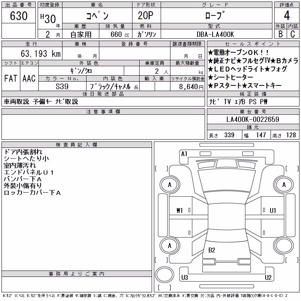
Task: Click width value 147
Action: tap(261, 135)
